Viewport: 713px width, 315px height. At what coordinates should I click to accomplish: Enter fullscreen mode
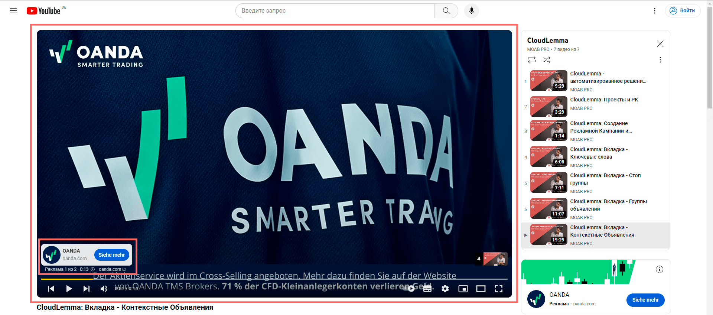point(499,289)
